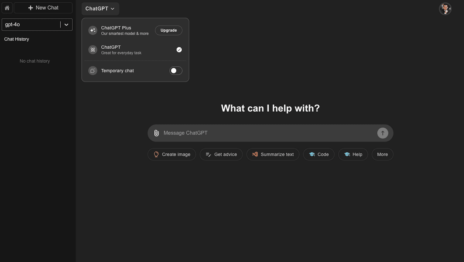Click the Summarize text suggestion
Image resolution: width=464 pixels, height=262 pixels.
273,155
